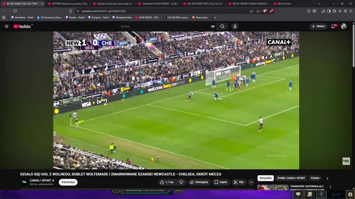Open the account avatar menu

tap(344, 26)
